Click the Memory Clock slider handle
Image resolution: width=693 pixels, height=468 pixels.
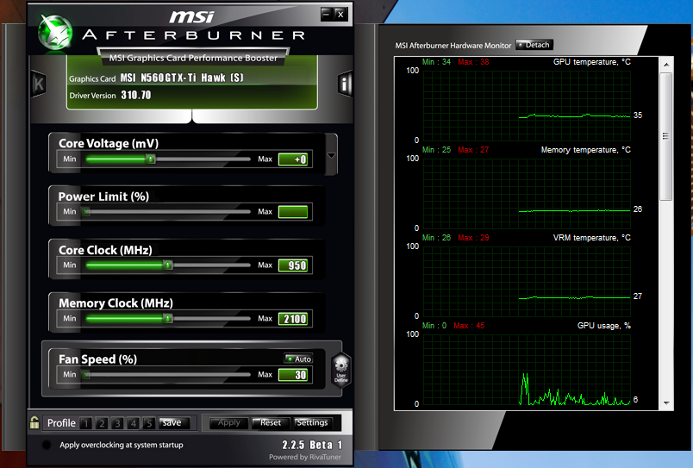pyautogui.click(x=168, y=318)
